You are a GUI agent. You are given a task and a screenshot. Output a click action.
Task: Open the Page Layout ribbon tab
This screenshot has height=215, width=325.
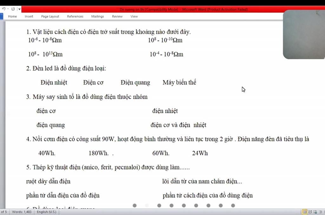click(50, 16)
